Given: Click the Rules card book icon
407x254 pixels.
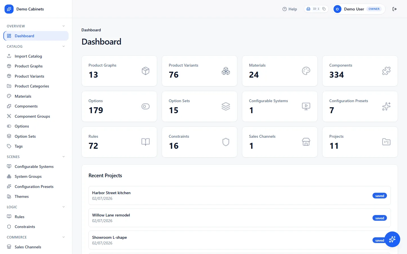Looking at the screenshot, I should [x=146, y=142].
